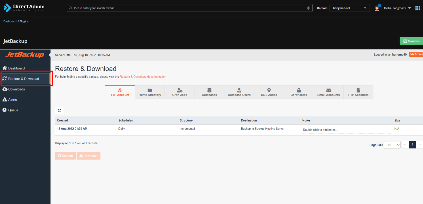
Task: Click the JetBackup logo
Action: (25, 55)
